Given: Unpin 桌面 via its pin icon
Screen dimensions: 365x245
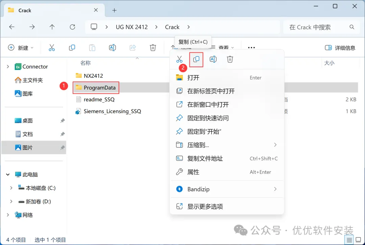Looking at the screenshot, I should (63, 121).
